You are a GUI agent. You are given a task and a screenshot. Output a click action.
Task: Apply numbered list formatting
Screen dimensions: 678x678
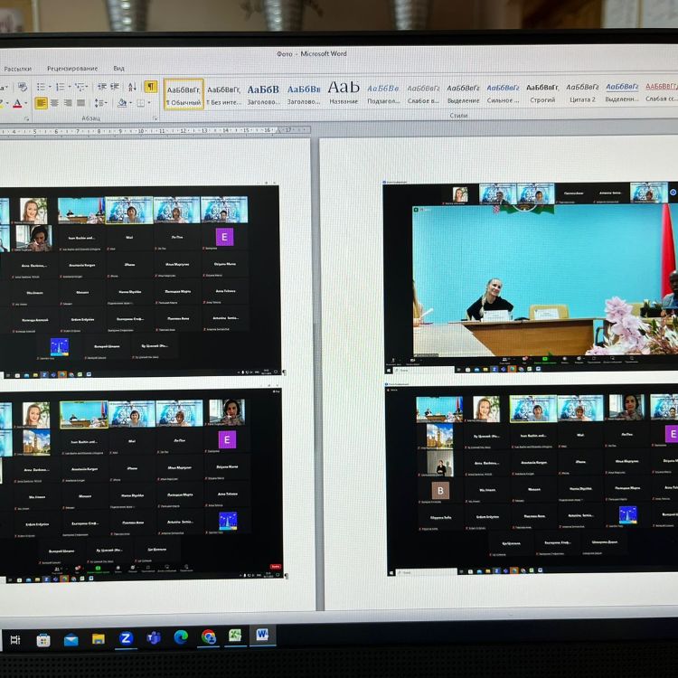60,87
